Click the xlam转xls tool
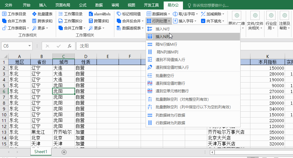This screenshot has height=158, width=293. tap(100, 14)
